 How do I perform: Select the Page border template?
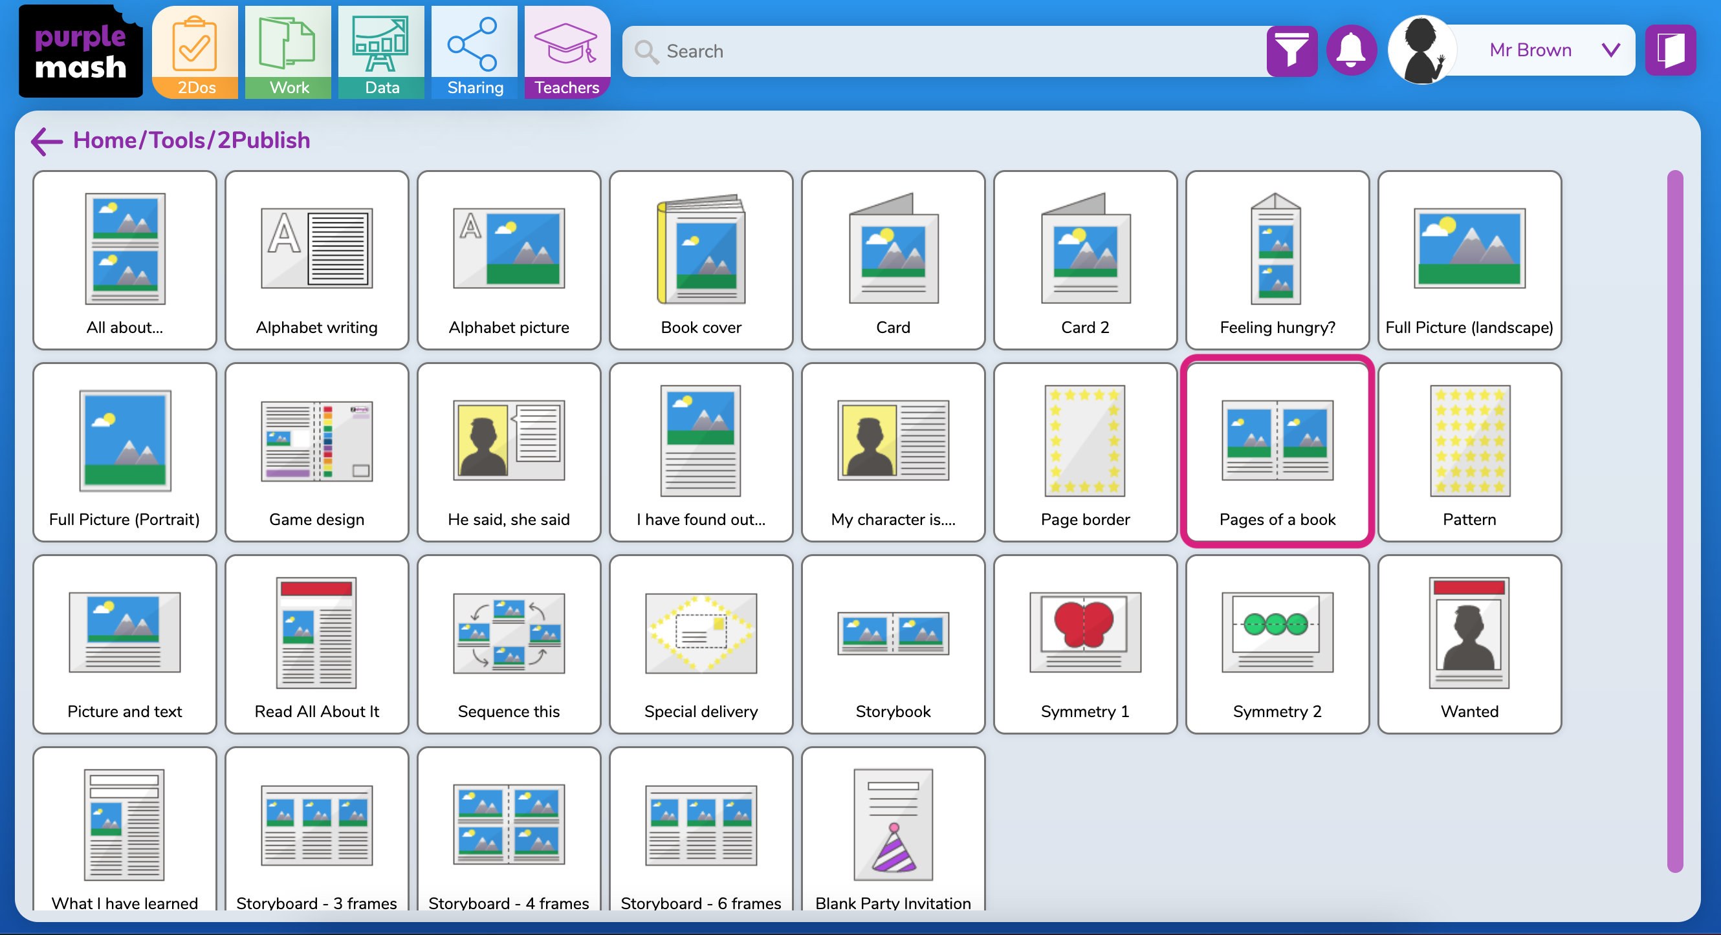click(1085, 452)
